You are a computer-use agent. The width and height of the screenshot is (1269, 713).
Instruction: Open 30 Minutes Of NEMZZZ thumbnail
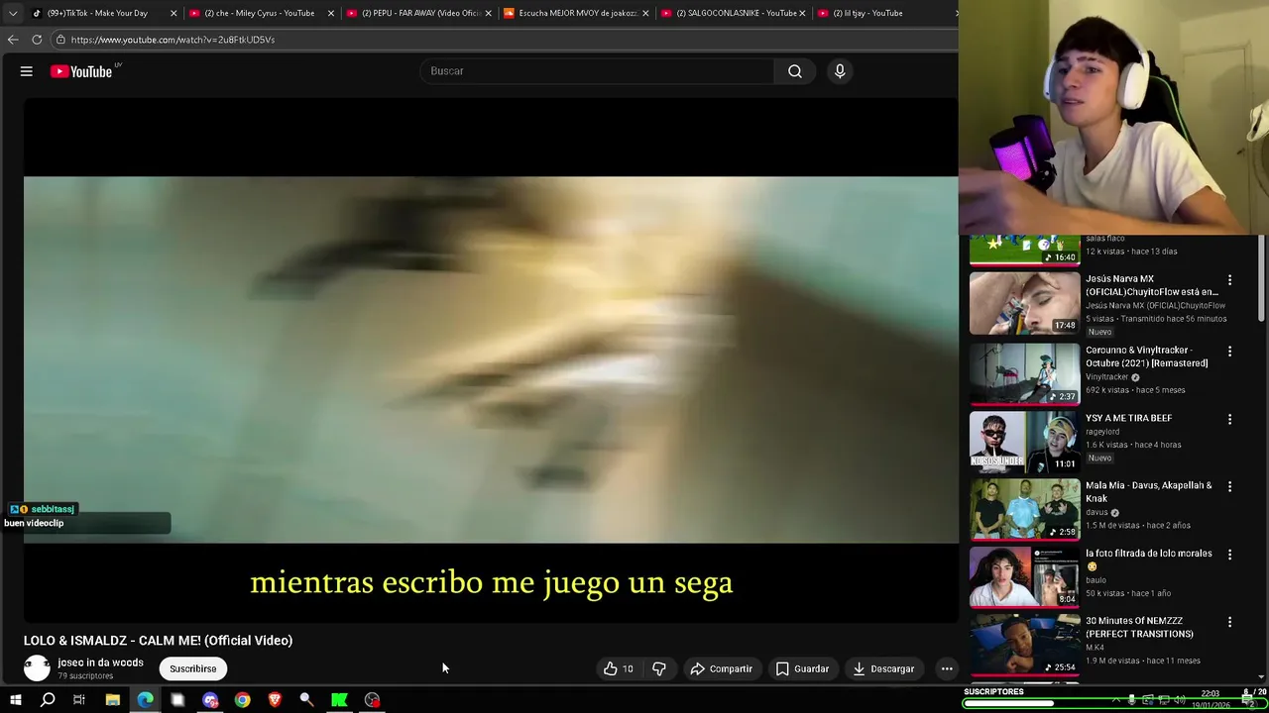[x=1024, y=645]
